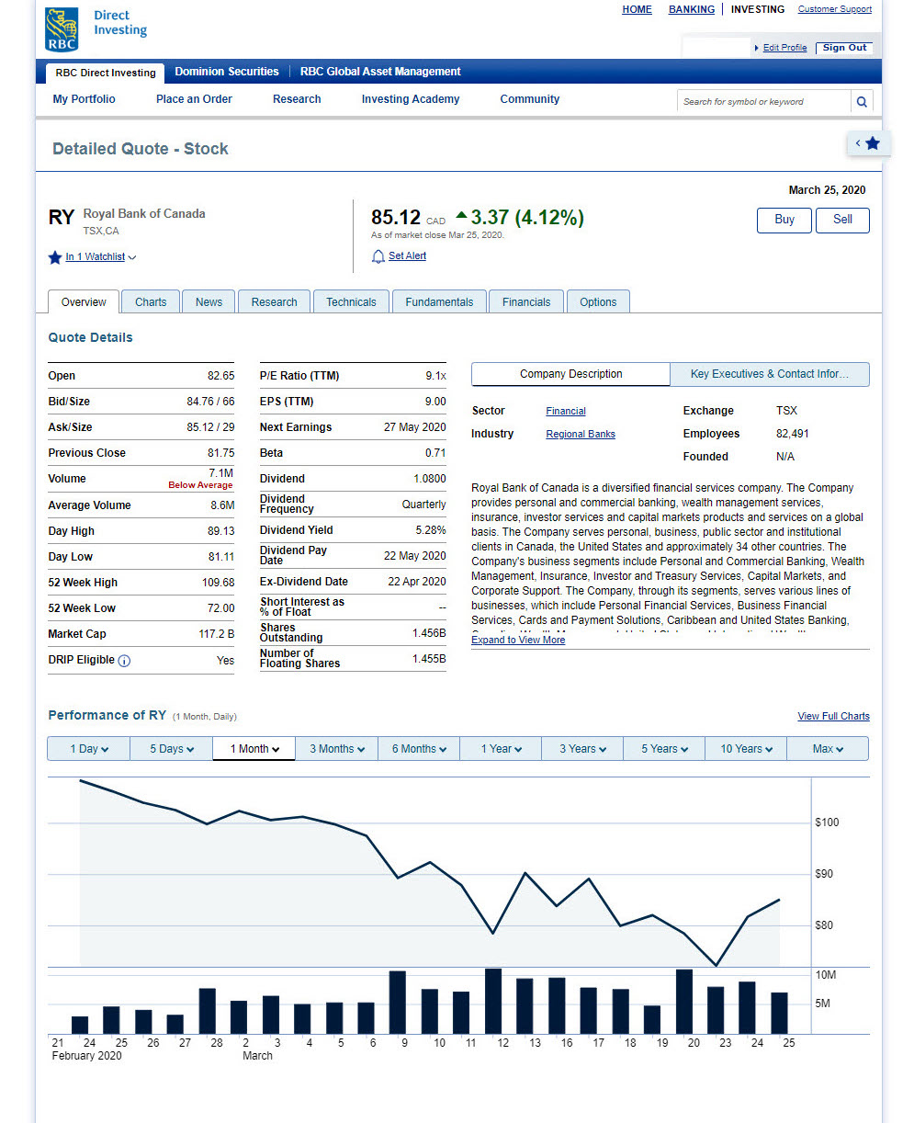This screenshot has height=1123, width=914.
Task: Open the 3 Years chart range dropdown
Action: 582,749
